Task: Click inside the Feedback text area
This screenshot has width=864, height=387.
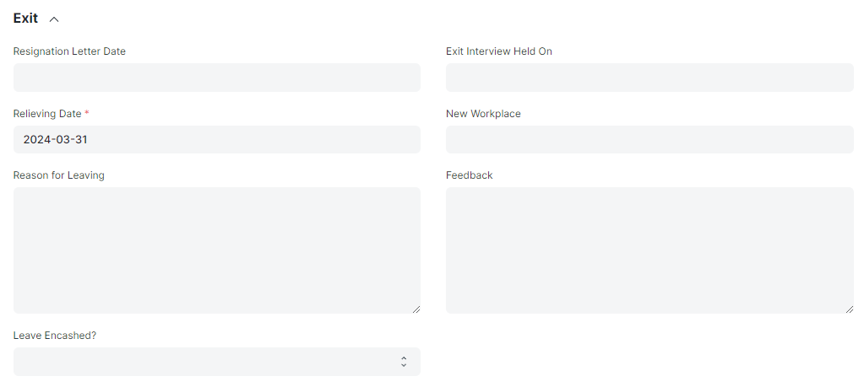Action: (x=649, y=250)
